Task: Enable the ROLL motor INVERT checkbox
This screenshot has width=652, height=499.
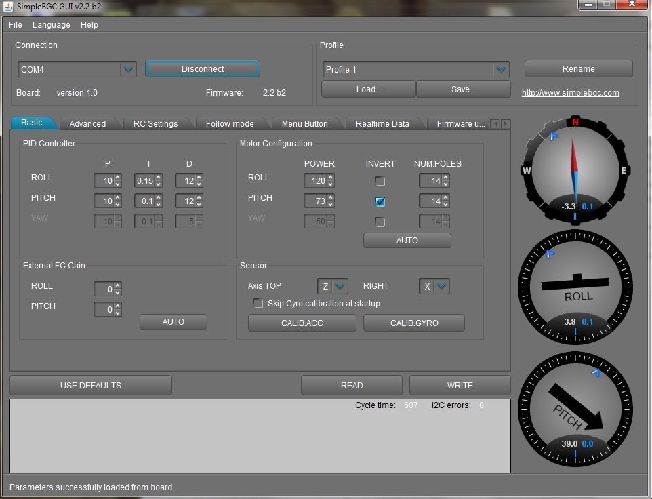Action: pyautogui.click(x=380, y=181)
